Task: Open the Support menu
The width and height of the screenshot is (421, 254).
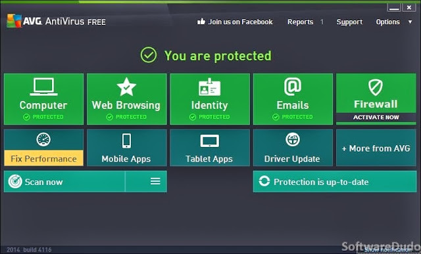Action: click(x=349, y=22)
